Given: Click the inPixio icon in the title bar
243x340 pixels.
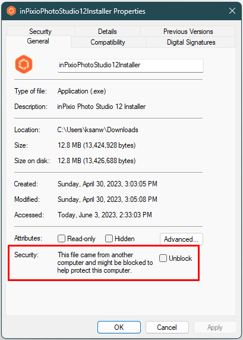Looking at the screenshot, I should (11, 11).
